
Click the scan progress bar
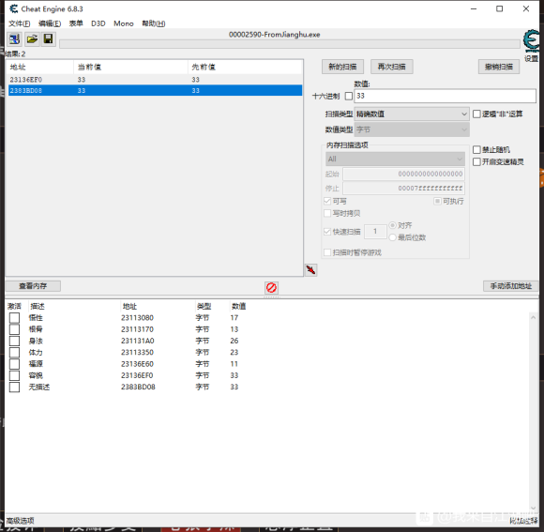(290, 44)
